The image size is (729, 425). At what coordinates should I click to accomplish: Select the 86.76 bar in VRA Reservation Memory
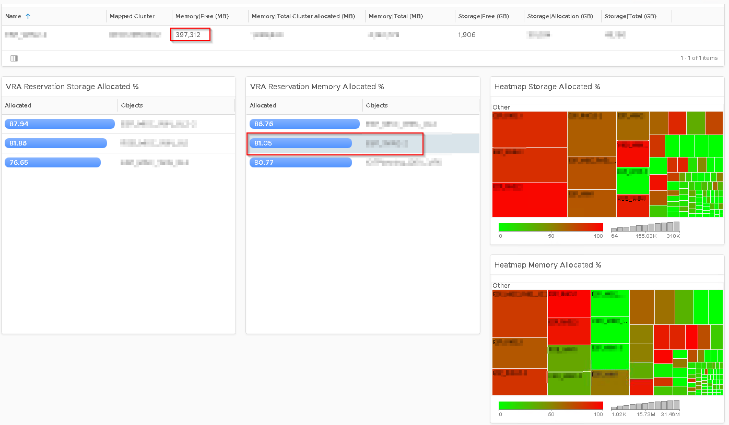pyautogui.click(x=304, y=124)
